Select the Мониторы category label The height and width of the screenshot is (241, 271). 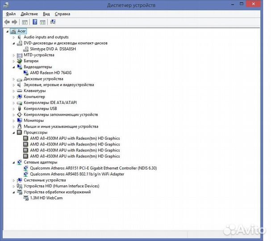pyautogui.click(x=33, y=120)
